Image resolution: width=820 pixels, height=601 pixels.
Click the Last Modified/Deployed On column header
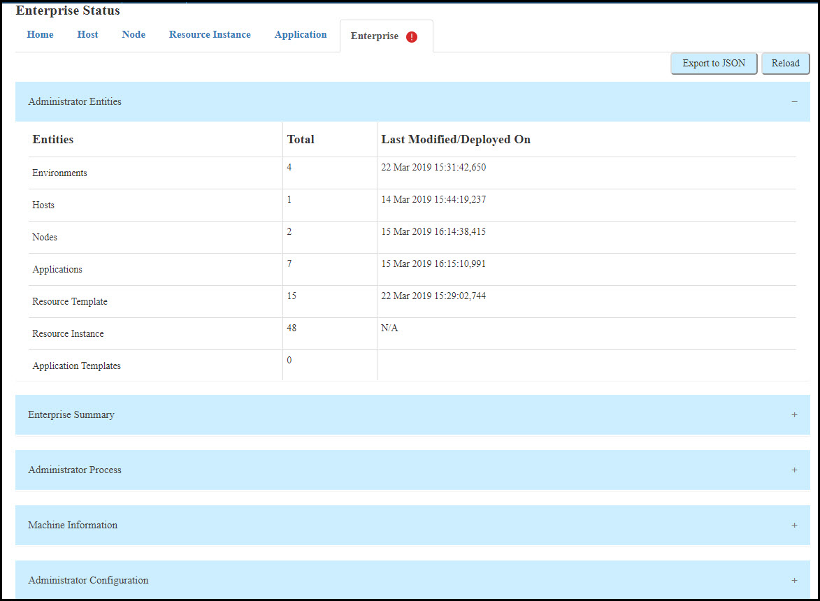click(456, 140)
